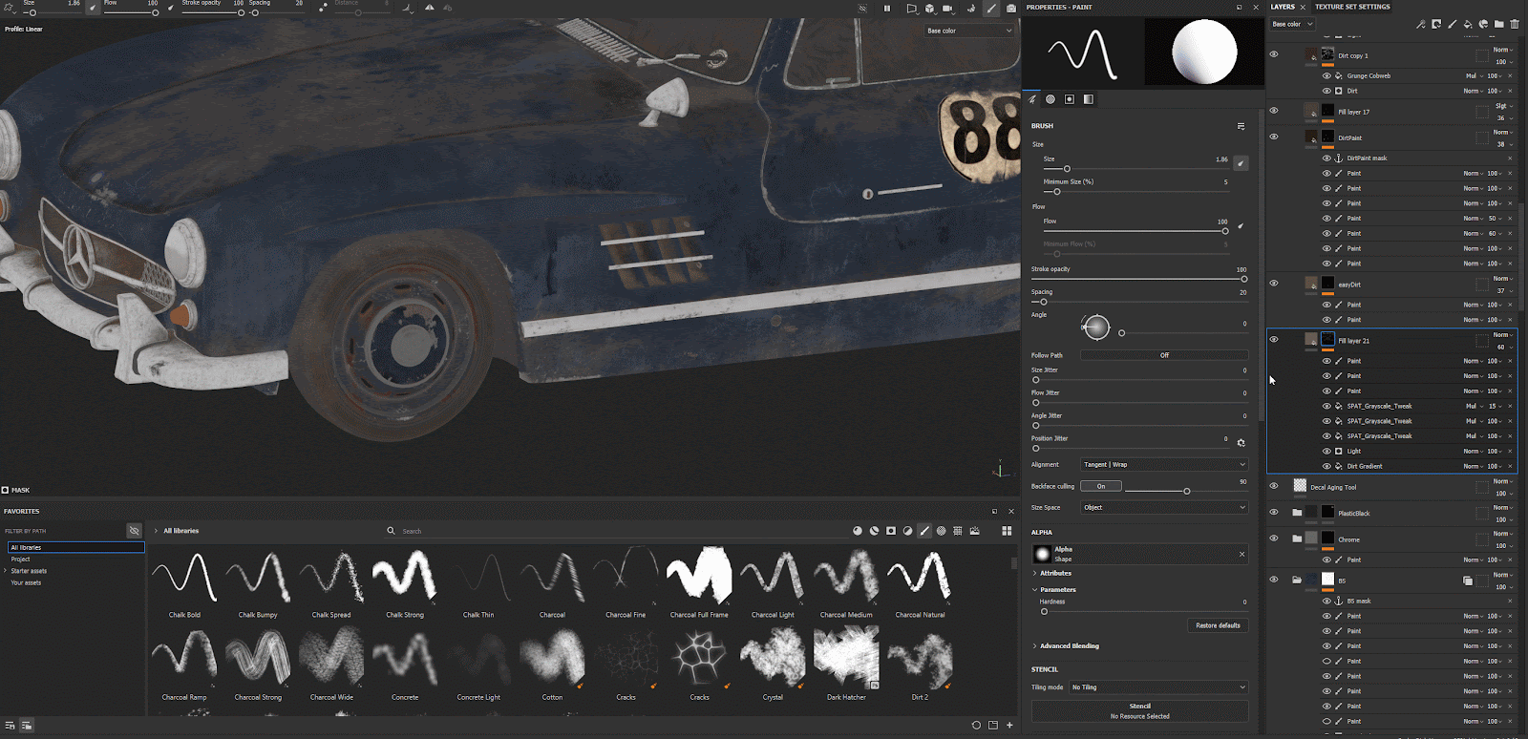
Task: Select Starter assets in the path filter
Action: [x=29, y=571]
